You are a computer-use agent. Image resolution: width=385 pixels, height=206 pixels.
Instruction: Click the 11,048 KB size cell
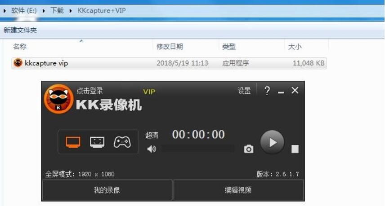tap(309, 63)
